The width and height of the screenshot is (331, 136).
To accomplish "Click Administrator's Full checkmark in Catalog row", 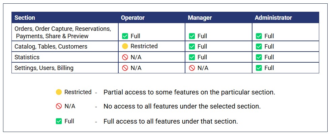I will (x=259, y=47).
